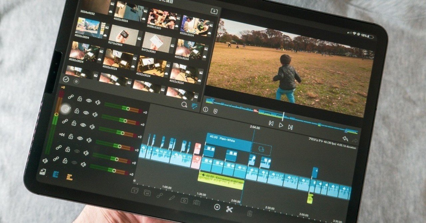Toggle the eye visibility of top track
Image resolution: width=426 pixels, height=223 pixels.
tap(89, 100)
